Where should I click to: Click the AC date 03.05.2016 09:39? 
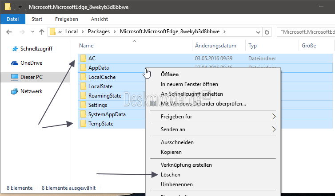point(214,59)
